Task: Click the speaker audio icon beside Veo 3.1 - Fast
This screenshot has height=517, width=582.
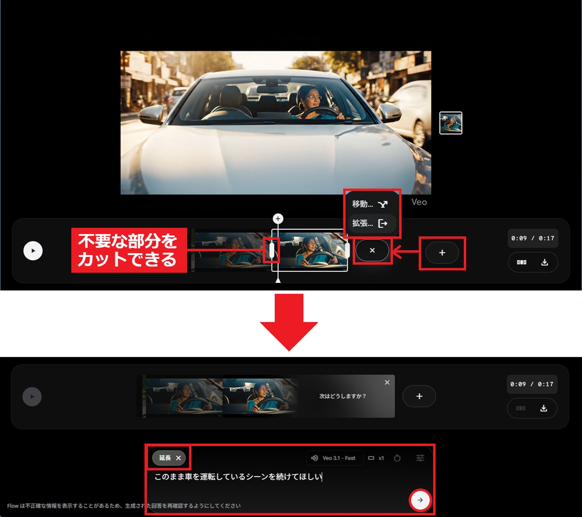Action: point(314,458)
